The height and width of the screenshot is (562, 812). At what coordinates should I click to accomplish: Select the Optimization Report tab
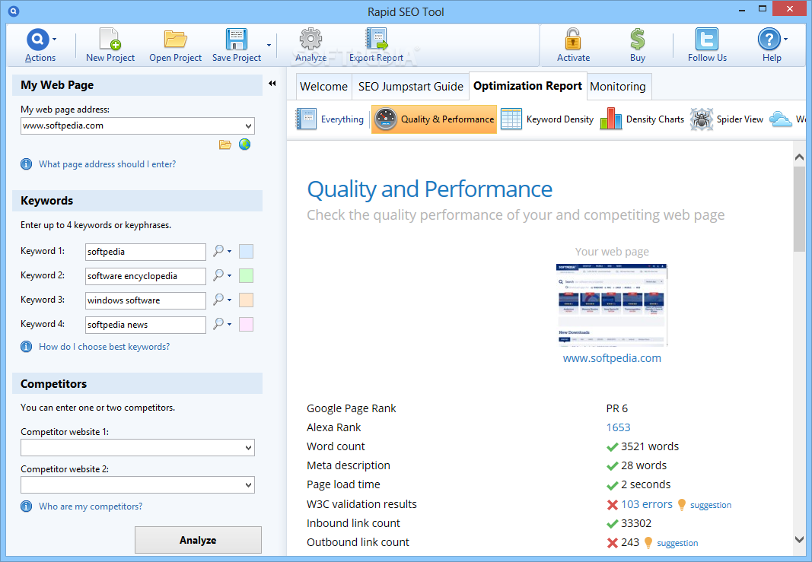[527, 86]
